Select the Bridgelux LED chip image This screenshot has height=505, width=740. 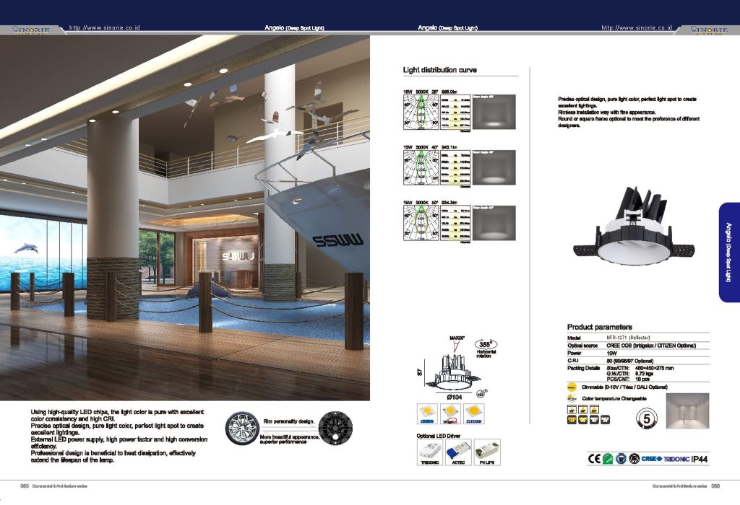[x=451, y=413]
